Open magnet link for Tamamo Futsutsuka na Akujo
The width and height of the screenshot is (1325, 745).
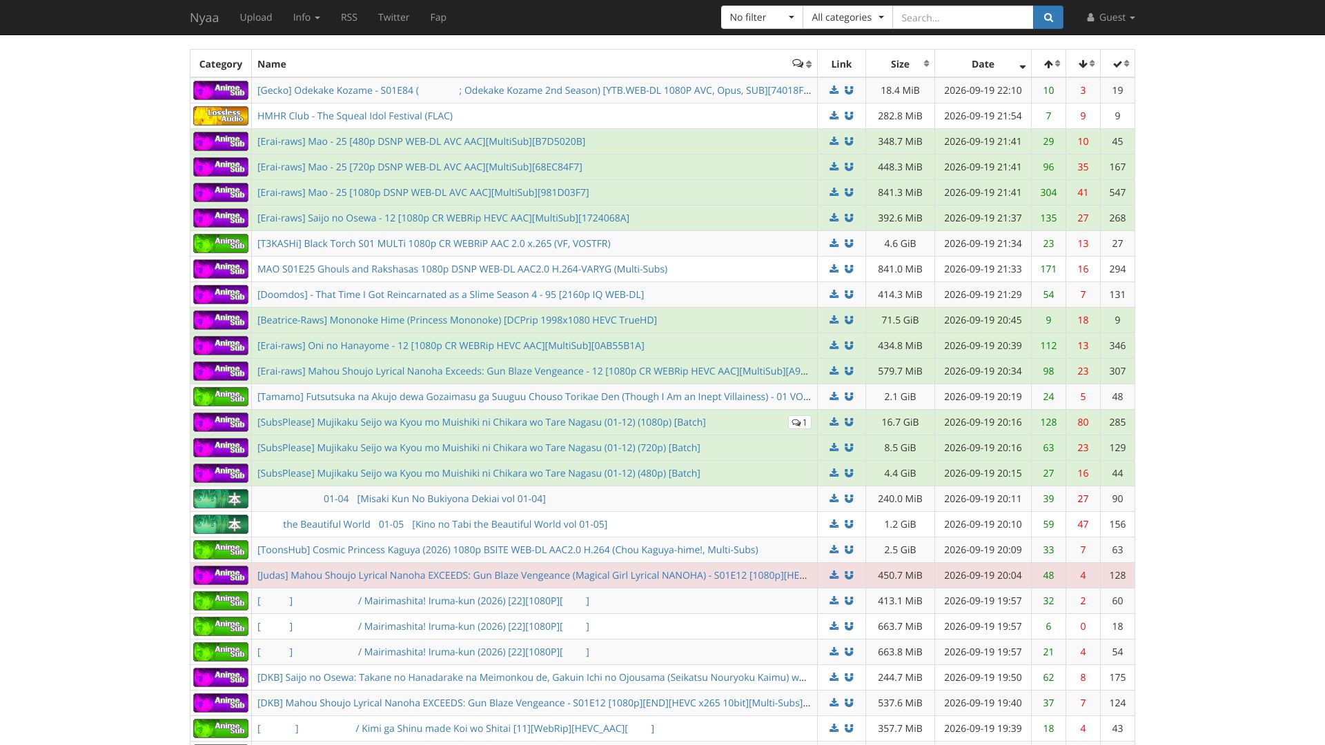849,397
